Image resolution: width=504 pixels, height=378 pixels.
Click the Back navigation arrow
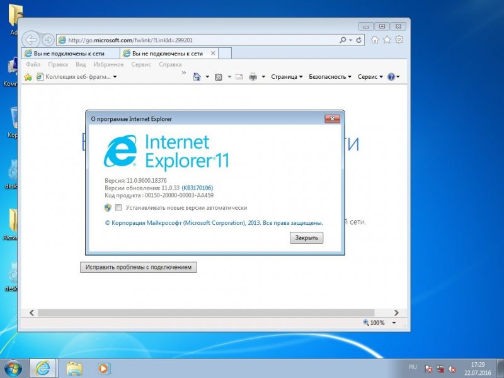click(31, 40)
